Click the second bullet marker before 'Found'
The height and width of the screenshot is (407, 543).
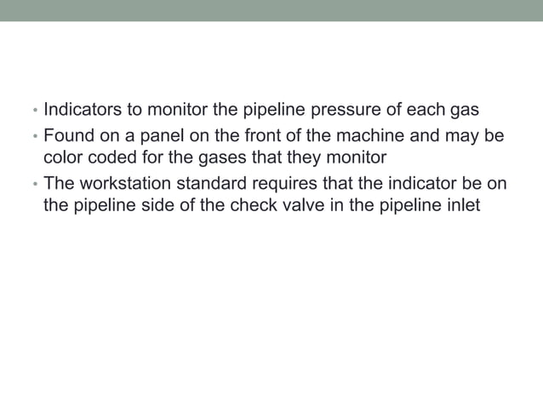pos(35,136)
